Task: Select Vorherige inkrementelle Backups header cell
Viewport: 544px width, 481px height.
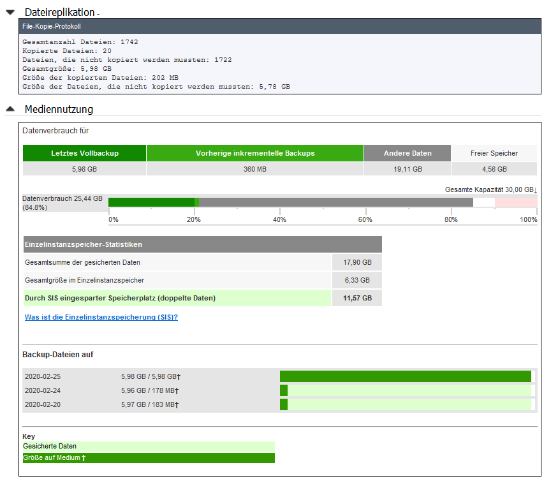Action: [x=255, y=153]
